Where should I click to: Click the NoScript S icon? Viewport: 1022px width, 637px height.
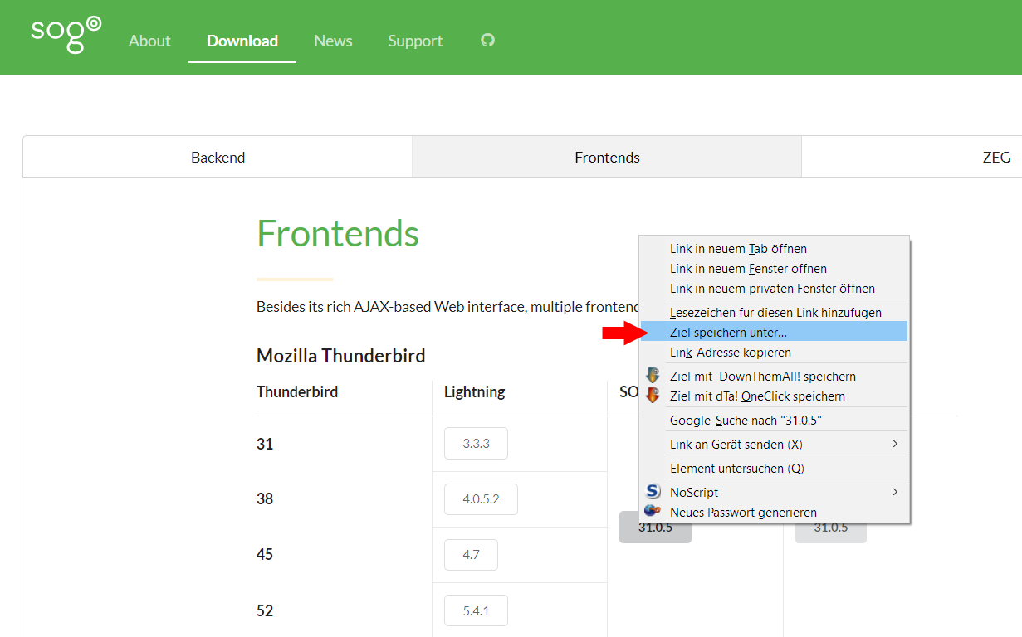[x=653, y=492]
